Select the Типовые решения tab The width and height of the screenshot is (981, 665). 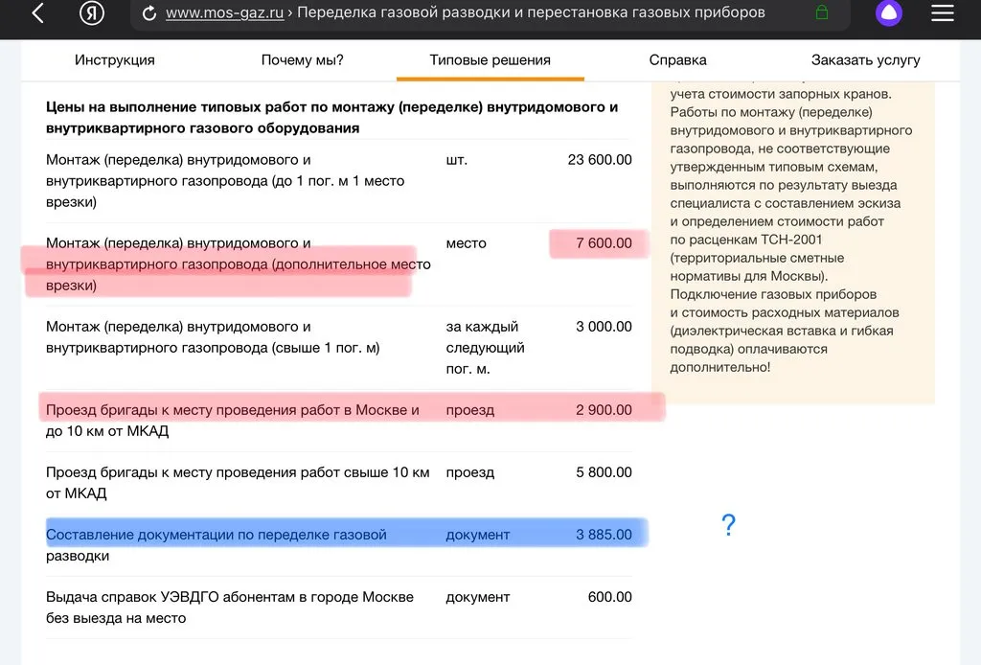490,60
